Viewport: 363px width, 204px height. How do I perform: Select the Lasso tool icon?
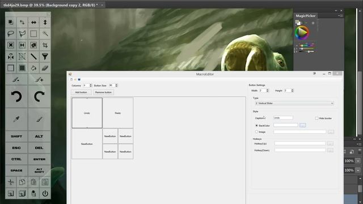[x=11, y=34]
